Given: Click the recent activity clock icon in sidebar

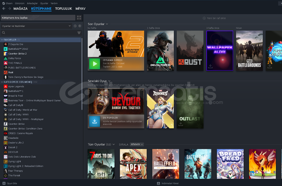Looking at the screenshot, I should click(75, 26).
